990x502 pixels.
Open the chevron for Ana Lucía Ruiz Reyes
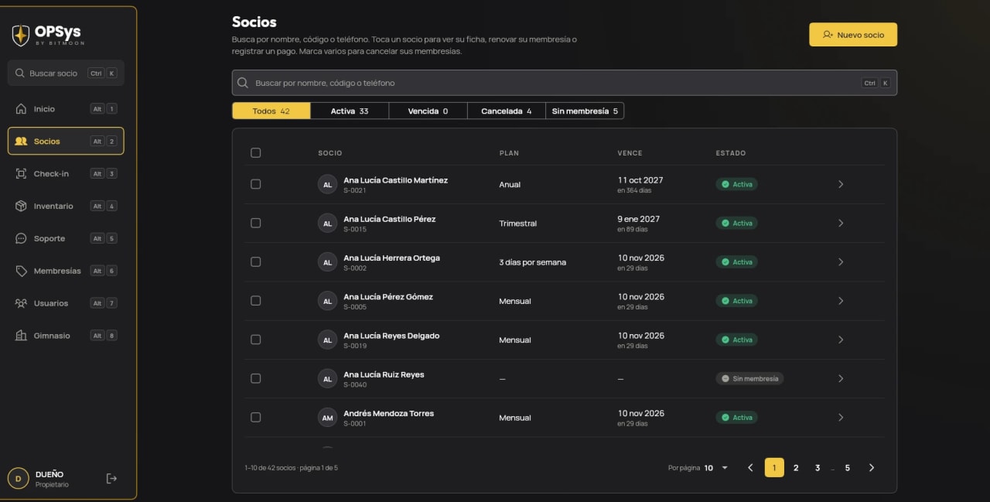(841, 378)
